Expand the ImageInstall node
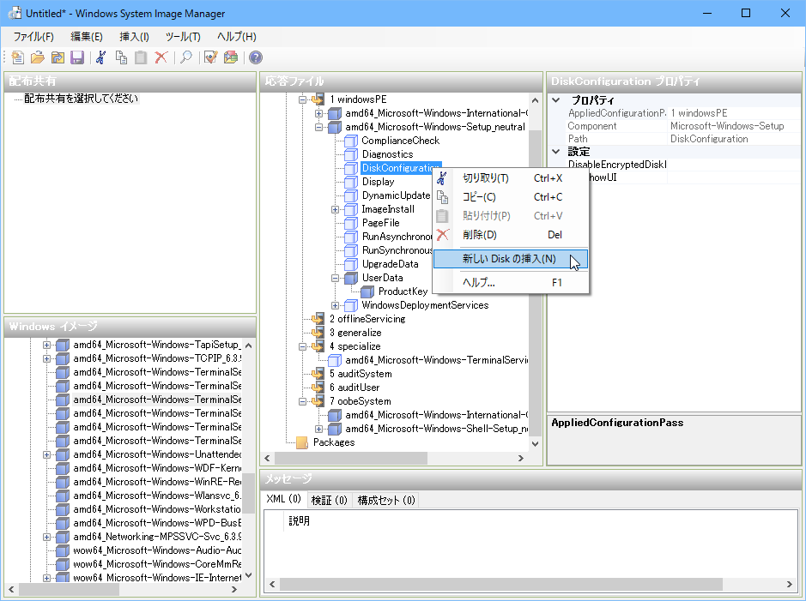The image size is (806, 601). (x=335, y=209)
